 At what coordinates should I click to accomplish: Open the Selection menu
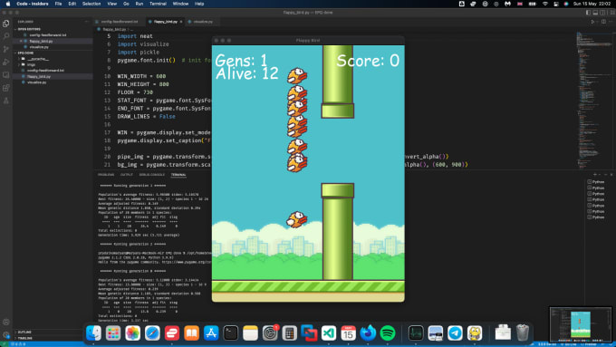[91, 4]
